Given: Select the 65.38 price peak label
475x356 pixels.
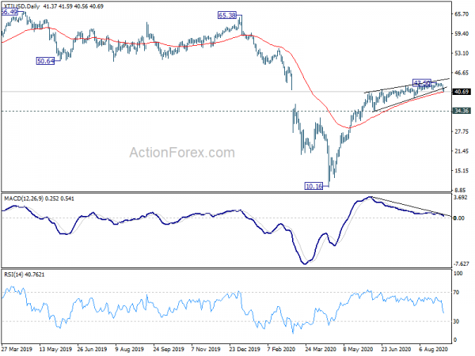Looking at the screenshot, I should [x=227, y=15].
